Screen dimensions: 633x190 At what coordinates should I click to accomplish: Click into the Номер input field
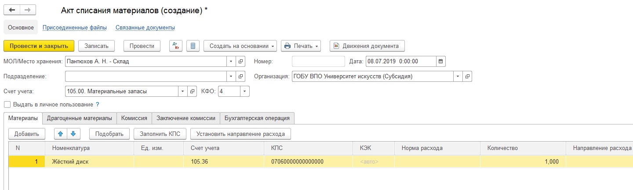click(318, 61)
